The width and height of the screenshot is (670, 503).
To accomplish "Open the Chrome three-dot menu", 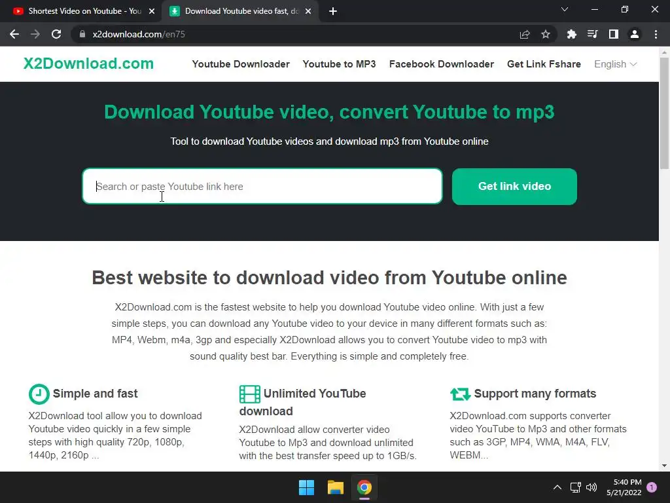I will [x=656, y=34].
